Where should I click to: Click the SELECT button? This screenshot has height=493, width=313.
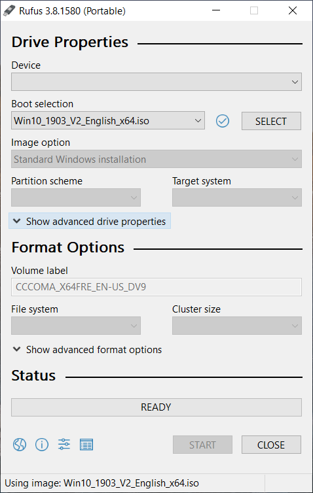pyautogui.click(x=271, y=121)
